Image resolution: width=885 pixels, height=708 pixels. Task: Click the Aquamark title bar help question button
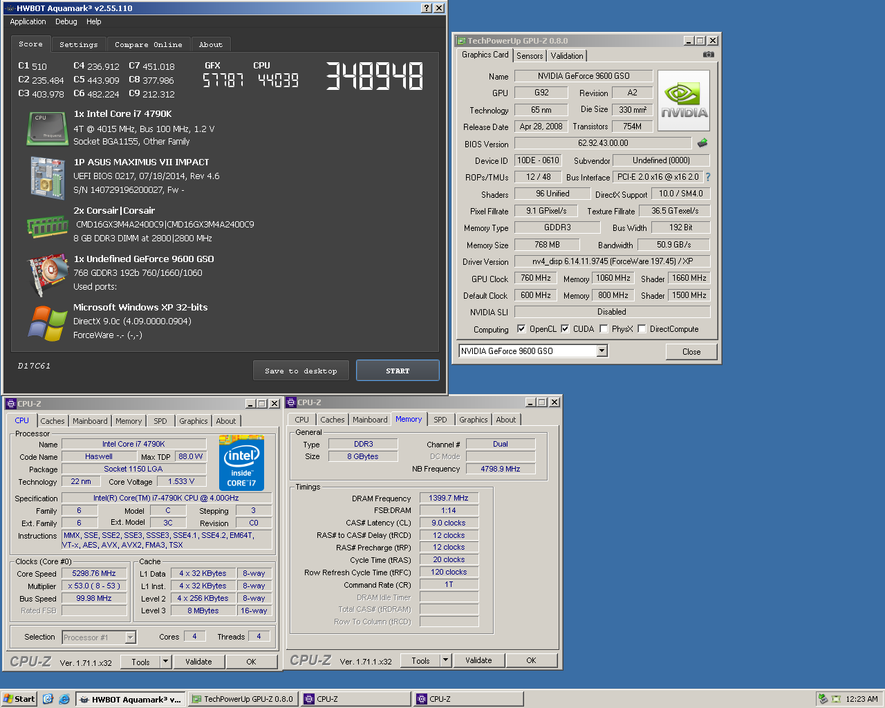click(x=427, y=8)
